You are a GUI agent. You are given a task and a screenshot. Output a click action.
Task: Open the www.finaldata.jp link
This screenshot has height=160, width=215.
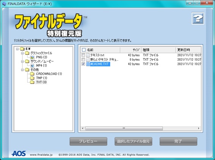pyautogui.click(x=41, y=155)
